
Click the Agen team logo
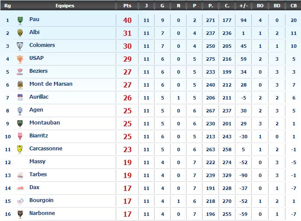click(20, 111)
